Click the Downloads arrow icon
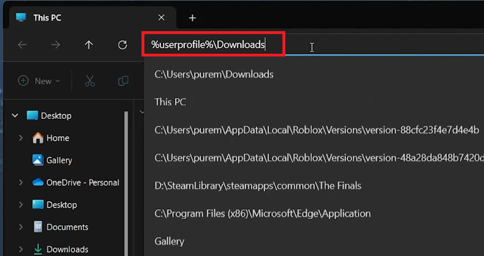 pos(38,249)
